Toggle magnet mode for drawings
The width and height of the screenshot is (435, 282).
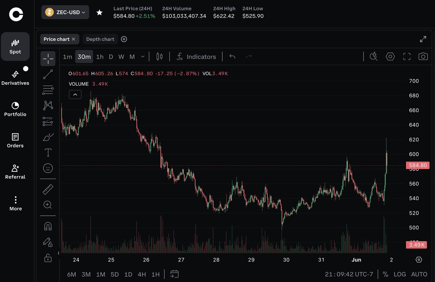[48, 226]
